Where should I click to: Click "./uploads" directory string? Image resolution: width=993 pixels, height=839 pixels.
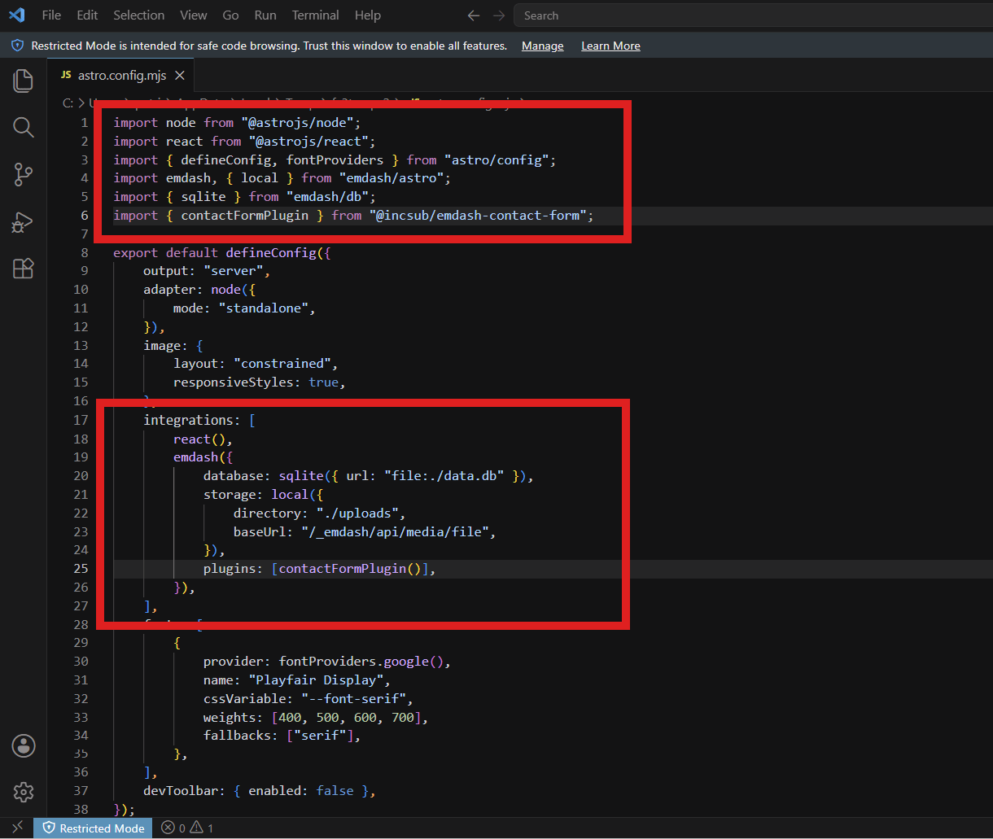(357, 513)
